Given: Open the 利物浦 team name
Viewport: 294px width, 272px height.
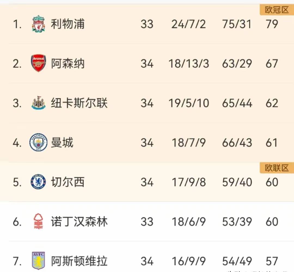Looking at the screenshot, I should [68, 24].
